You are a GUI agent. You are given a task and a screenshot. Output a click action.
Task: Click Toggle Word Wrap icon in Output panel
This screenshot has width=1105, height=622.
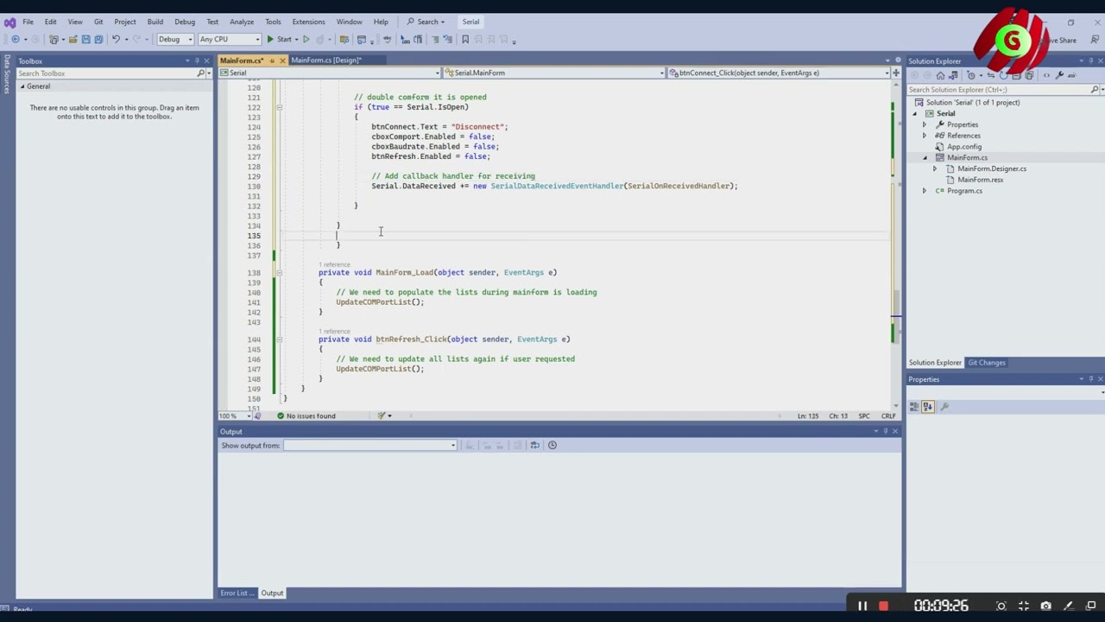pos(534,445)
